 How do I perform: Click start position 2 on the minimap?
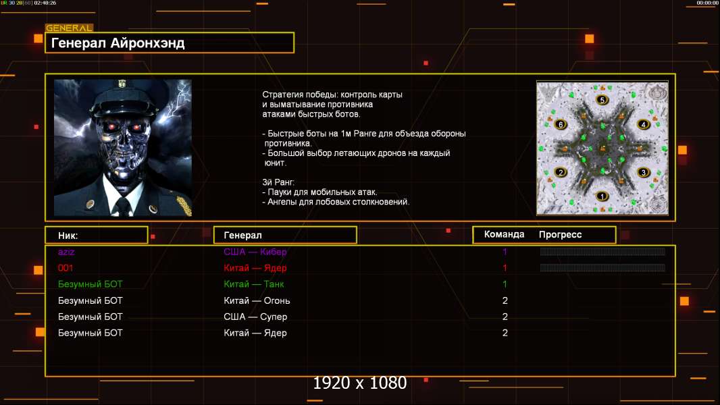tap(560, 172)
